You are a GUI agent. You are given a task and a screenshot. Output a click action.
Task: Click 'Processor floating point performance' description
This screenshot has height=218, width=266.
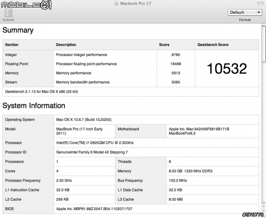point(86,64)
